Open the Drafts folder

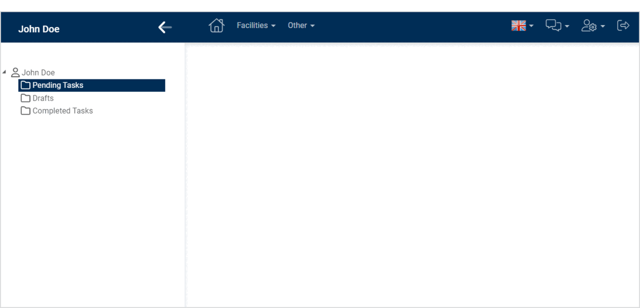37,98
